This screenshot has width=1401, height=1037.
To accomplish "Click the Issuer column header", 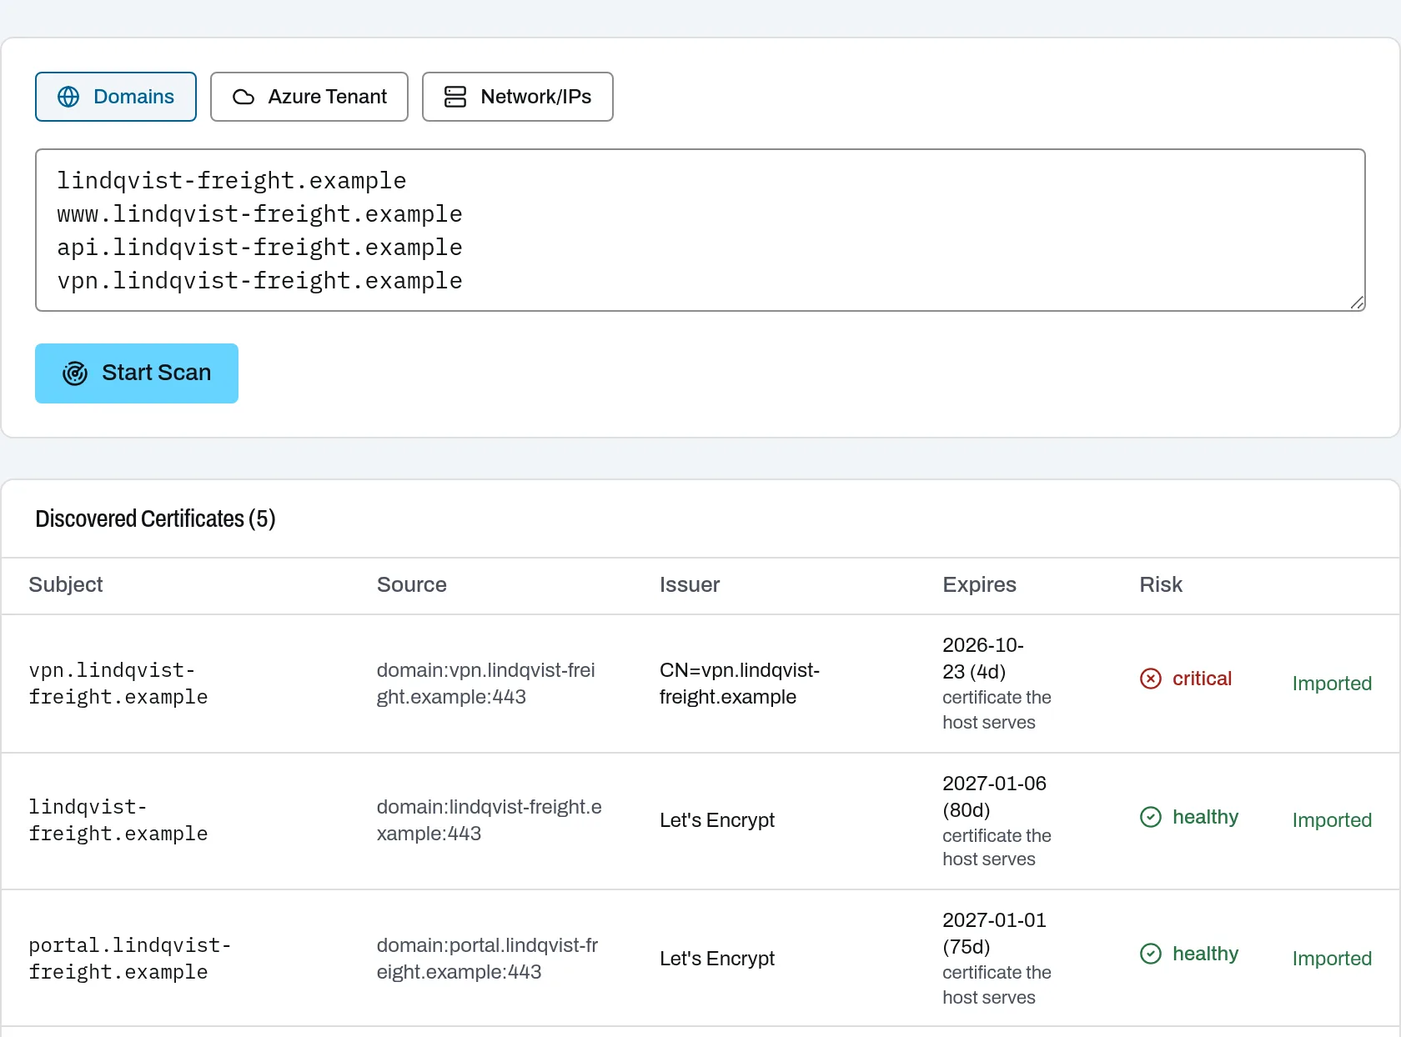I will (690, 585).
